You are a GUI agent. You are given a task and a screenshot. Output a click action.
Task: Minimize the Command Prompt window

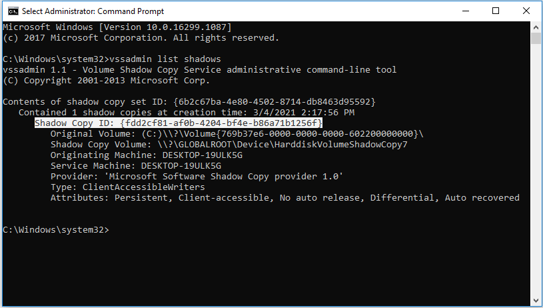point(466,11)
